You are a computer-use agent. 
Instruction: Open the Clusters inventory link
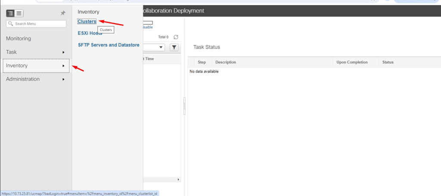tap(87, 22)
